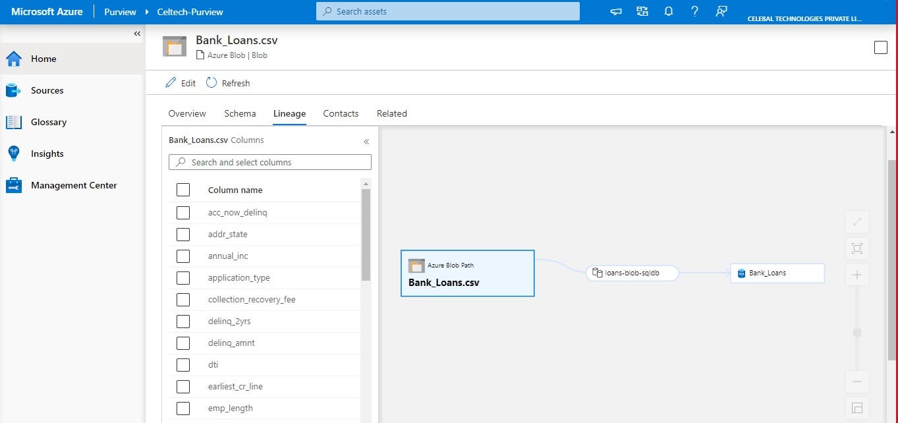This screenshot has height=423, width=898.
Task: Open the feedback icon
Action: pyautogui.click(x=721, y=11)
